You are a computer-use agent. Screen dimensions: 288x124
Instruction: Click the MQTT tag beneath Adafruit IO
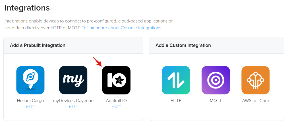(x=116, y=107)
